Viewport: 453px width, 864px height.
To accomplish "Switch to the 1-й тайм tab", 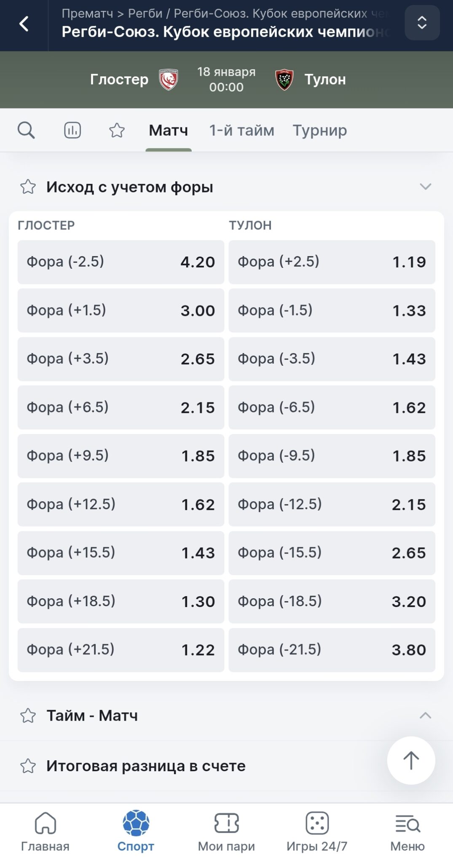I will tap(241, 130).
